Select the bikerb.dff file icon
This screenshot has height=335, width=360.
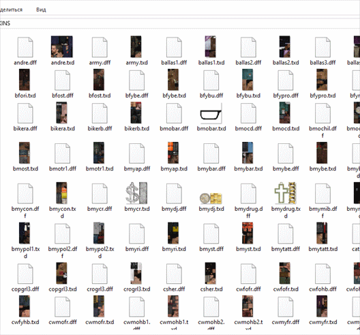pos(100,113)
